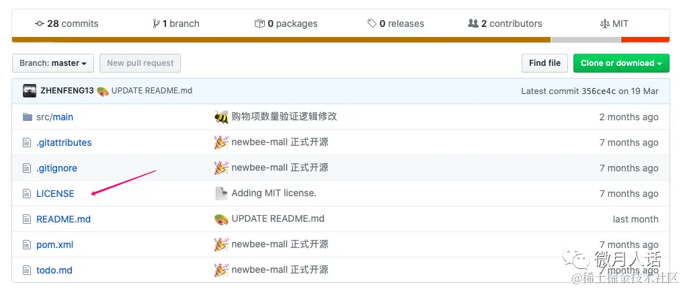Click the packages box icon
The width and height of the screenshot is (683, 289).
click(259, 24)
